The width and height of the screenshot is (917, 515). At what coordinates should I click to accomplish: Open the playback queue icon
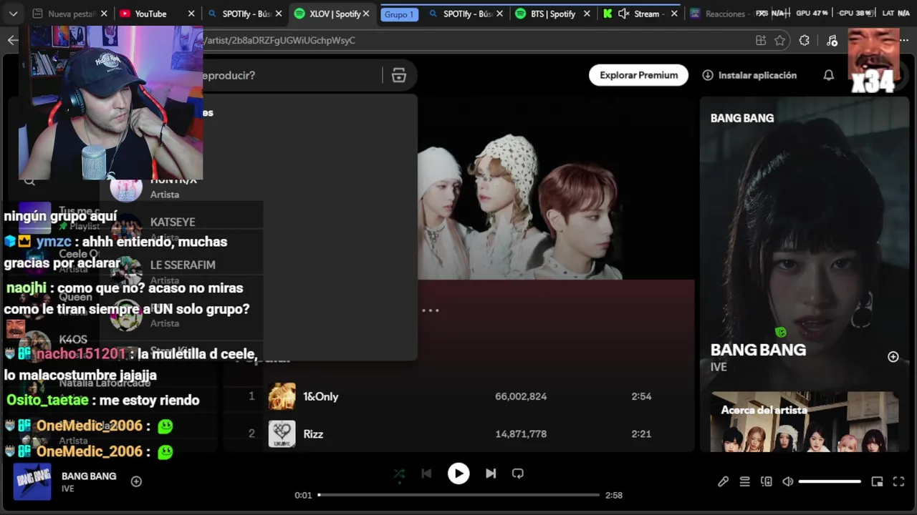[x=745, y=481]
